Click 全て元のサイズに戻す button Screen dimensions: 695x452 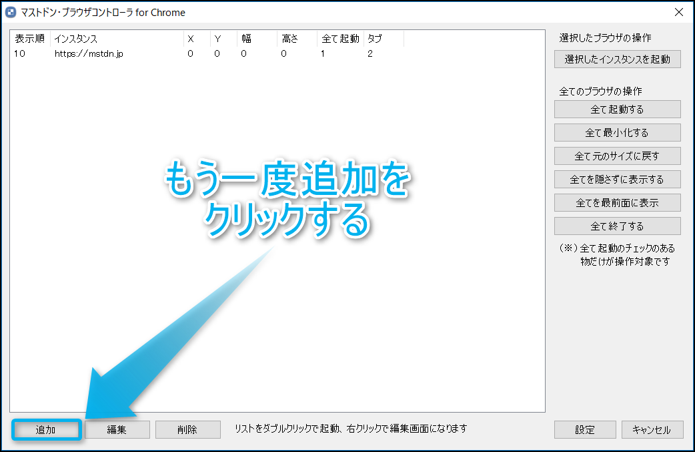(617, 156)
